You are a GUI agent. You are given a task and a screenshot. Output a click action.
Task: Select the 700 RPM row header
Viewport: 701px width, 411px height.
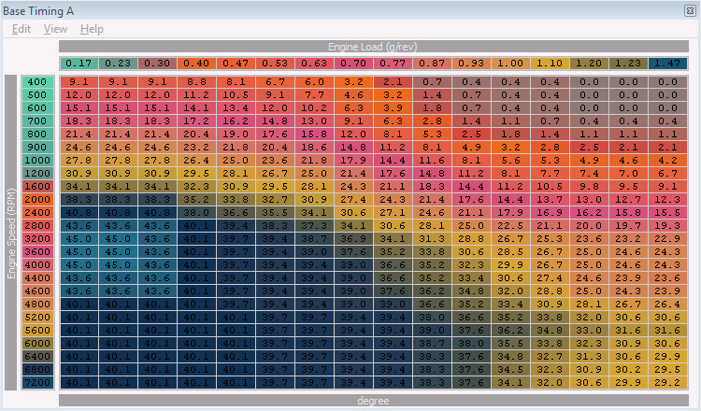coord(37,121)
